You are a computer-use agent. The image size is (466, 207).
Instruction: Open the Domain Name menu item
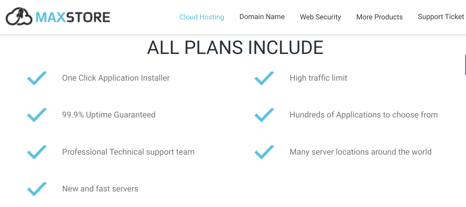click(x=262, y=17)
